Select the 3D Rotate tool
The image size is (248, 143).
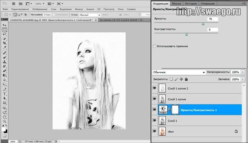[5, 108]
